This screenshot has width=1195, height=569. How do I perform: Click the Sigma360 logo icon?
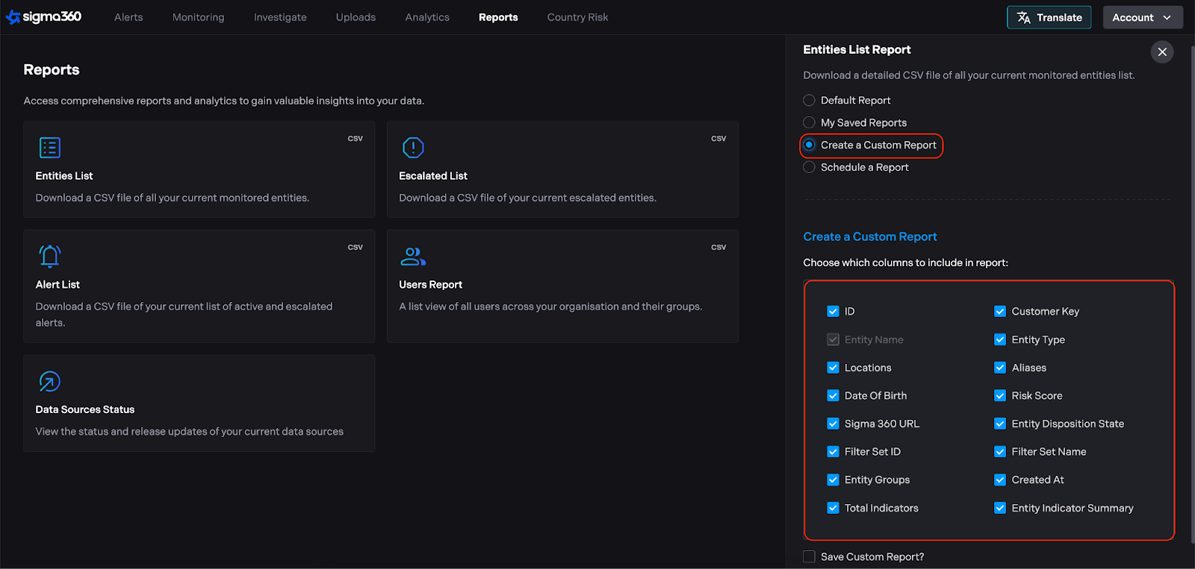point(13,17)
